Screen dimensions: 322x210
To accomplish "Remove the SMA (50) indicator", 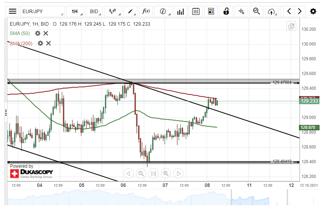I will tap(45, 33).
